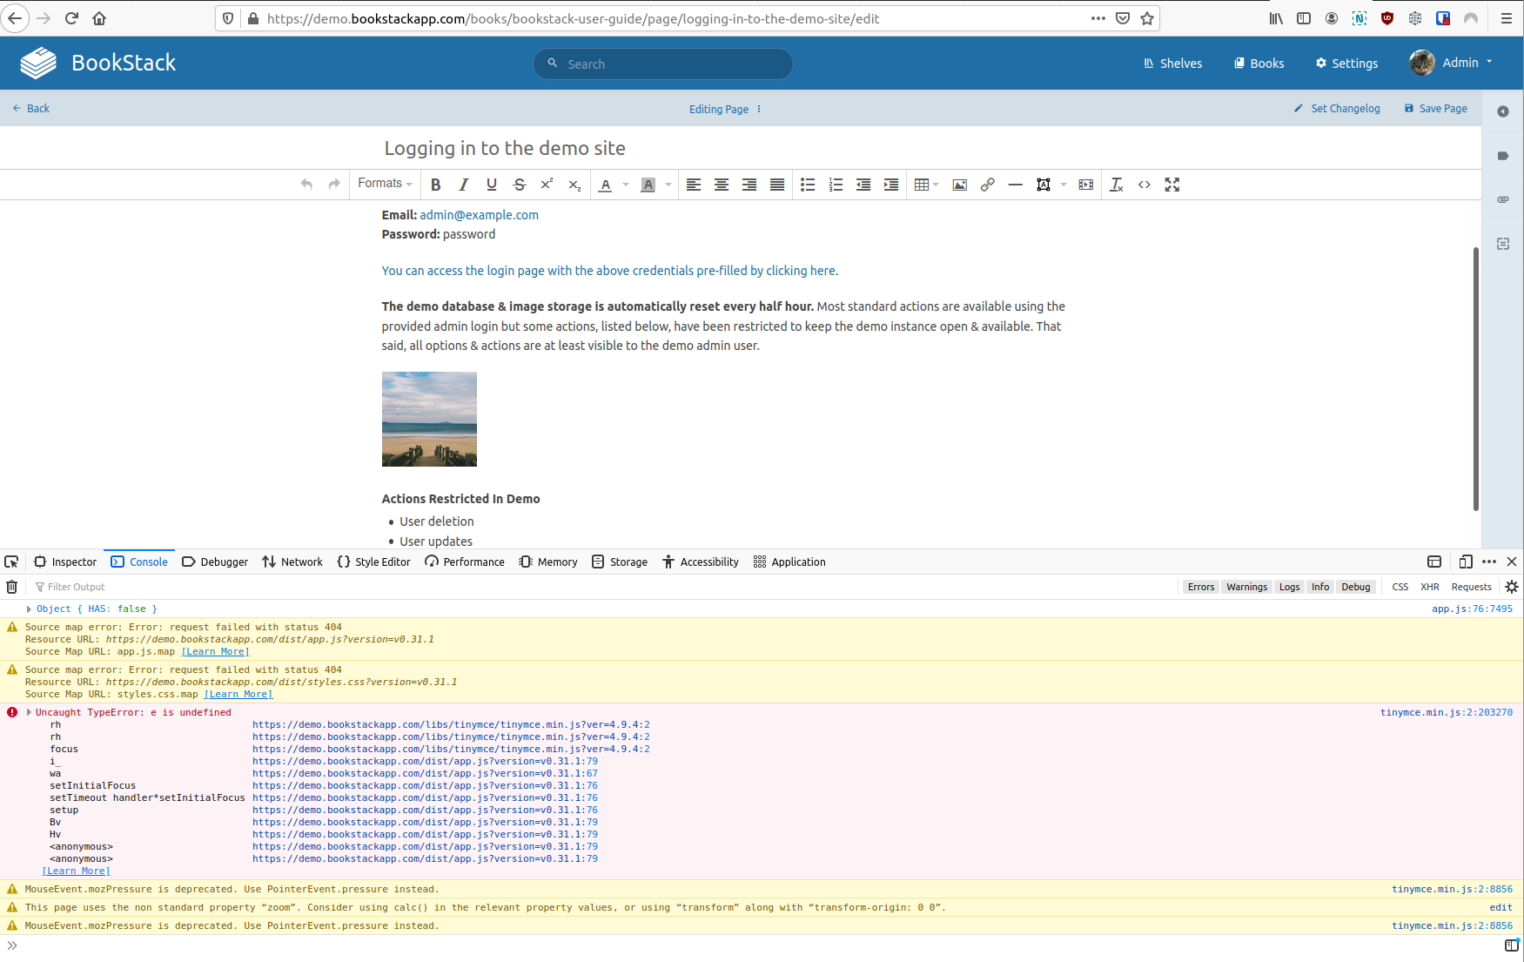
Task: Enable the Warnings filter in console
Action: [x=1246, y=587]
